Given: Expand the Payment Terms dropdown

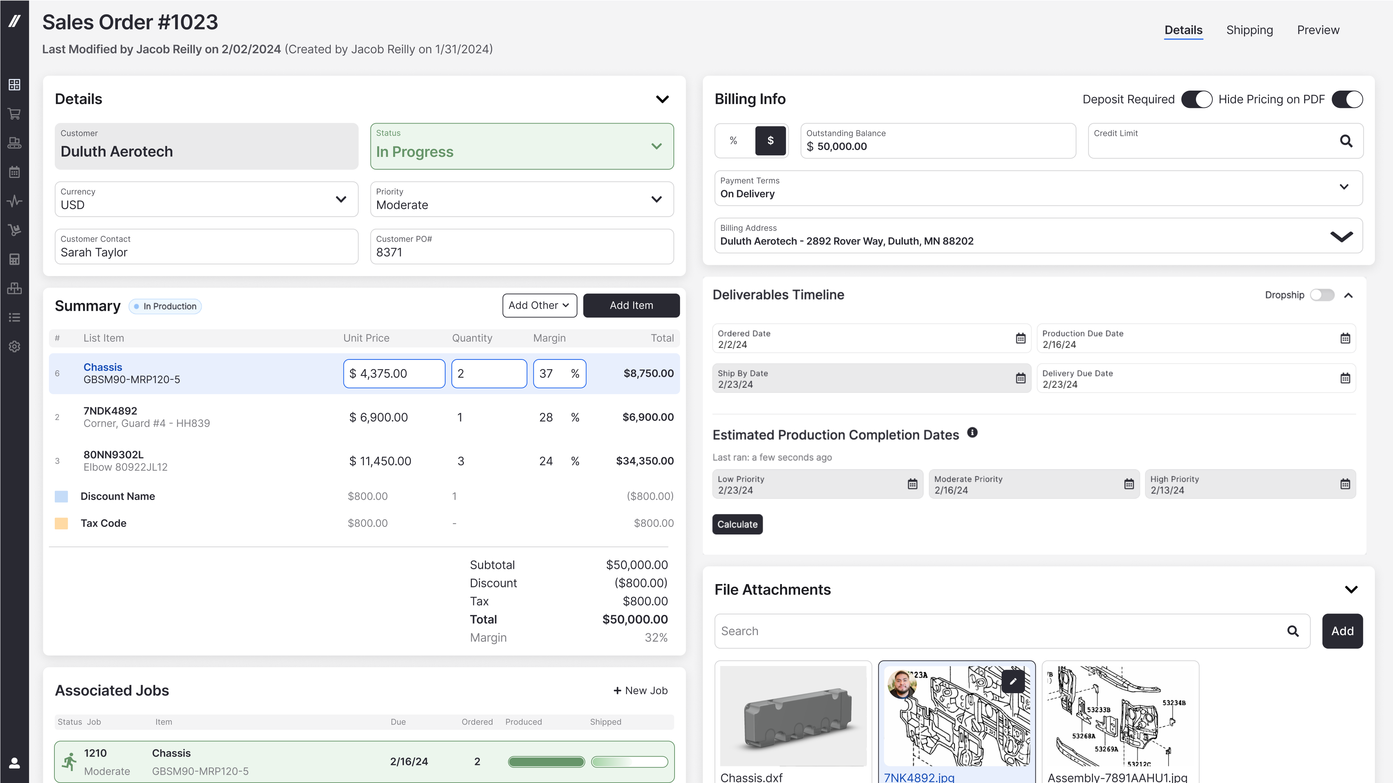Looking at the screenshot, I should [1344, 187].
